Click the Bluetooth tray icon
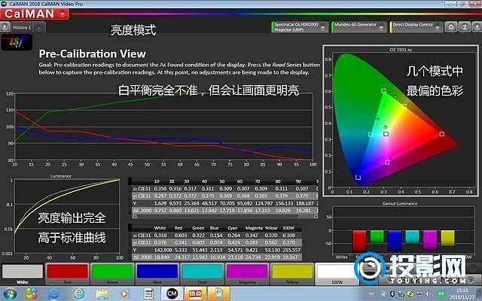 point(392,293)
